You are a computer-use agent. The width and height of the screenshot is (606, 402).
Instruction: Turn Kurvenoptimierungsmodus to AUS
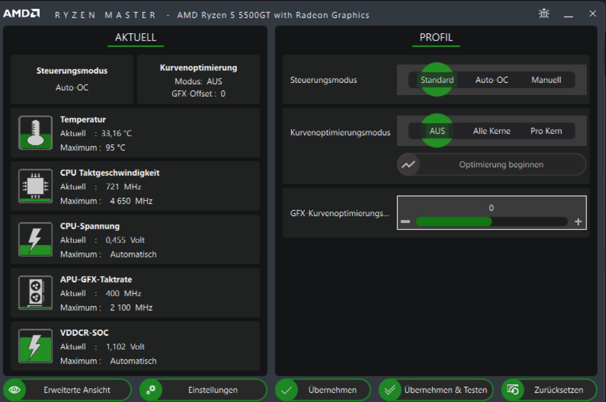click(437, 131)
